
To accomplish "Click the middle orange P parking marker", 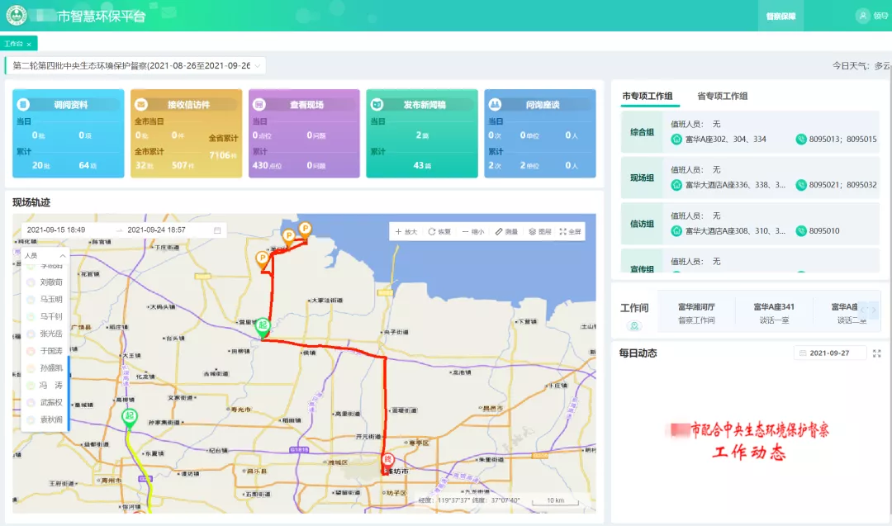I will point(289,237).
